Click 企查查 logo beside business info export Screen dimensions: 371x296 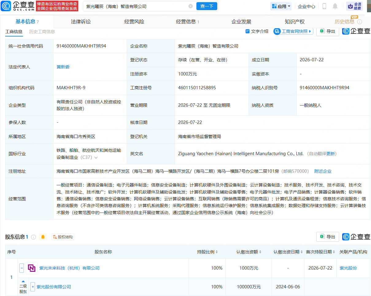coord(356,31)
